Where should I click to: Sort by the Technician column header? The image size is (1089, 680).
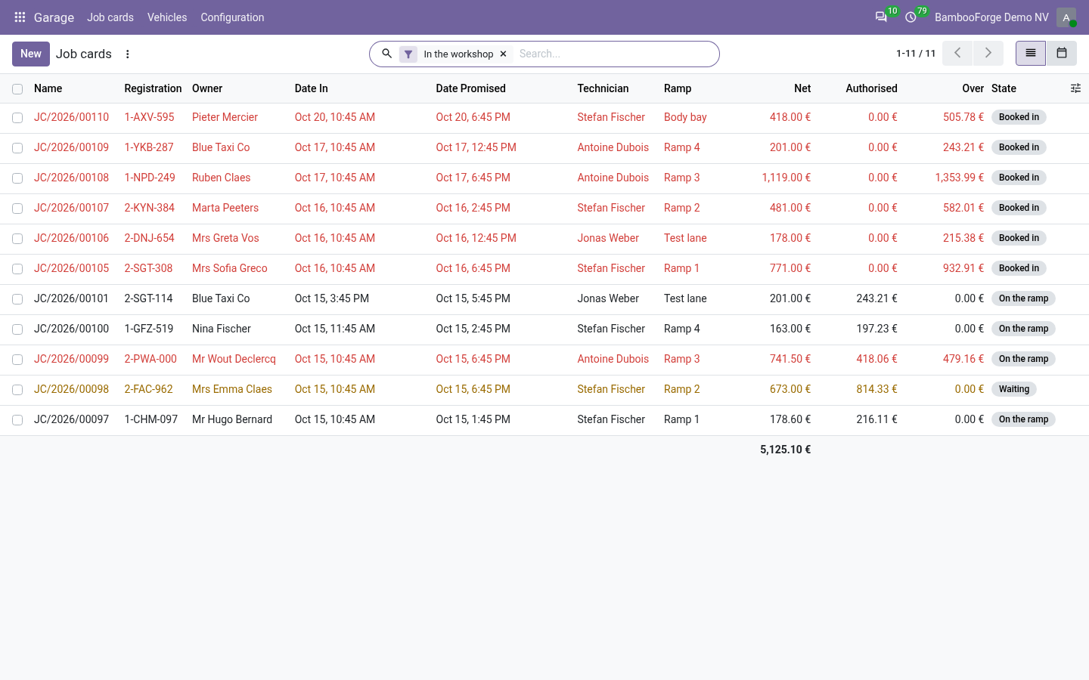603,88
